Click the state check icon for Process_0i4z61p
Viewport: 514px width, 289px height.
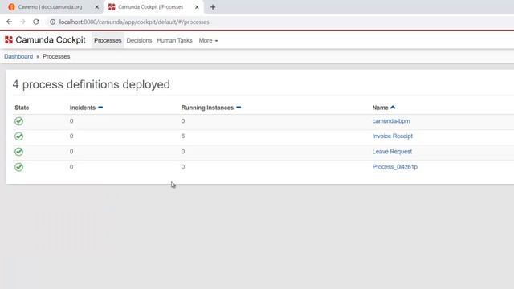[x=19, y=167]
